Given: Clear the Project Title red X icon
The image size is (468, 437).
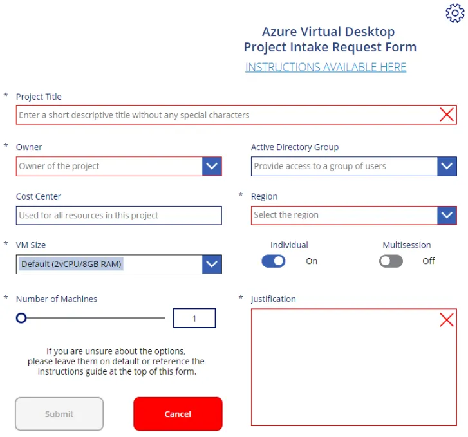Looking at the screenshot, I should tap(447, 115).
